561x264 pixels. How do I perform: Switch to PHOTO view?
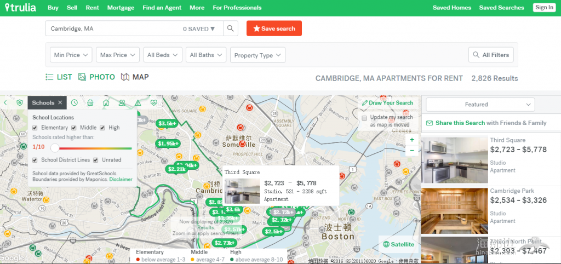(x=96, y=77)
